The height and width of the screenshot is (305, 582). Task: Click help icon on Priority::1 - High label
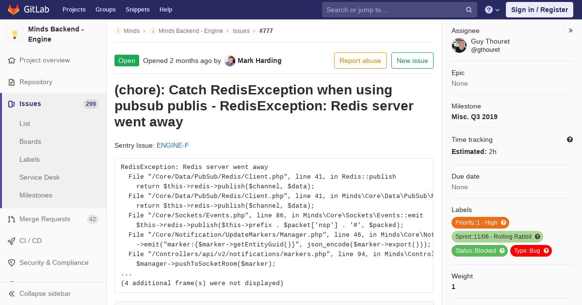click(x=503, y=223)
